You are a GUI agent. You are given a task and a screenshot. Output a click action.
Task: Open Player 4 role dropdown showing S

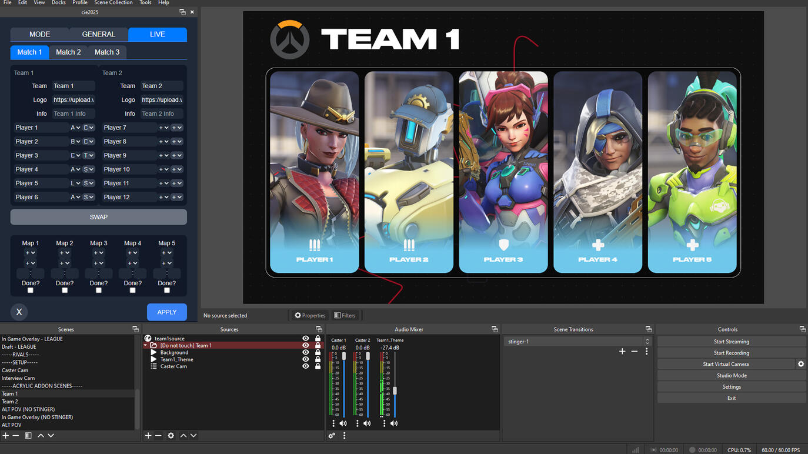click(x=89, y=169)
